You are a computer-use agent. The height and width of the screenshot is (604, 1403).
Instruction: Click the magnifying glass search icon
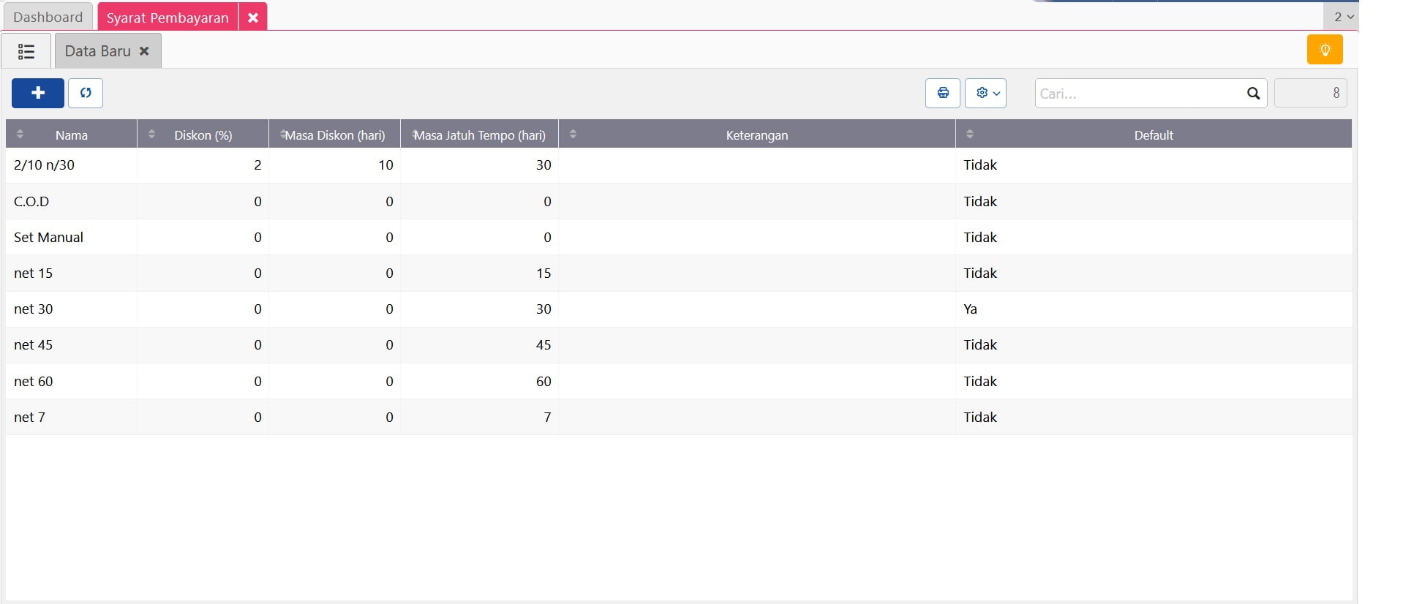tap(1253, 94)
